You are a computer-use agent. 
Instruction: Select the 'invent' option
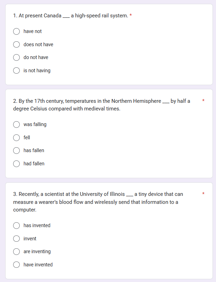(16, 239)
